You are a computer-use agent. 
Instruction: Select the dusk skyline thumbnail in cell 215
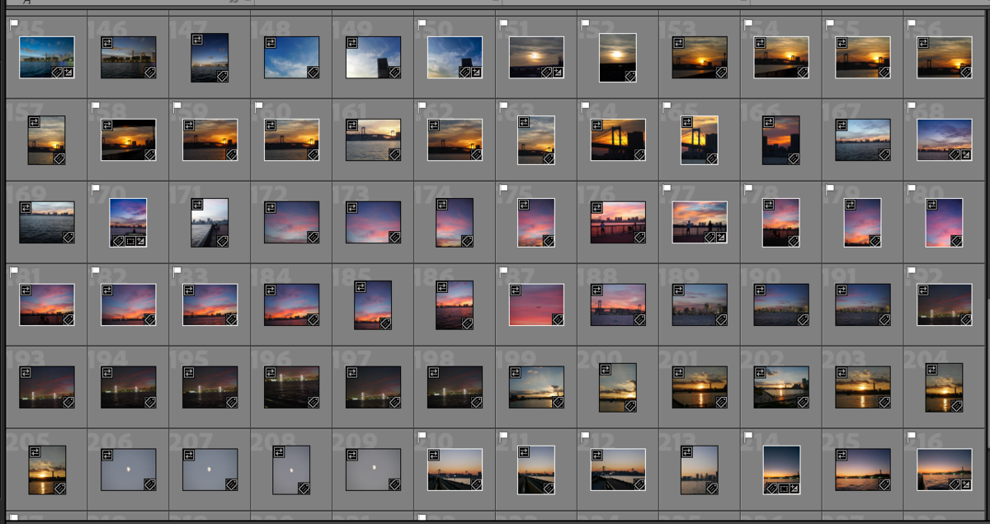coord(863,470)
